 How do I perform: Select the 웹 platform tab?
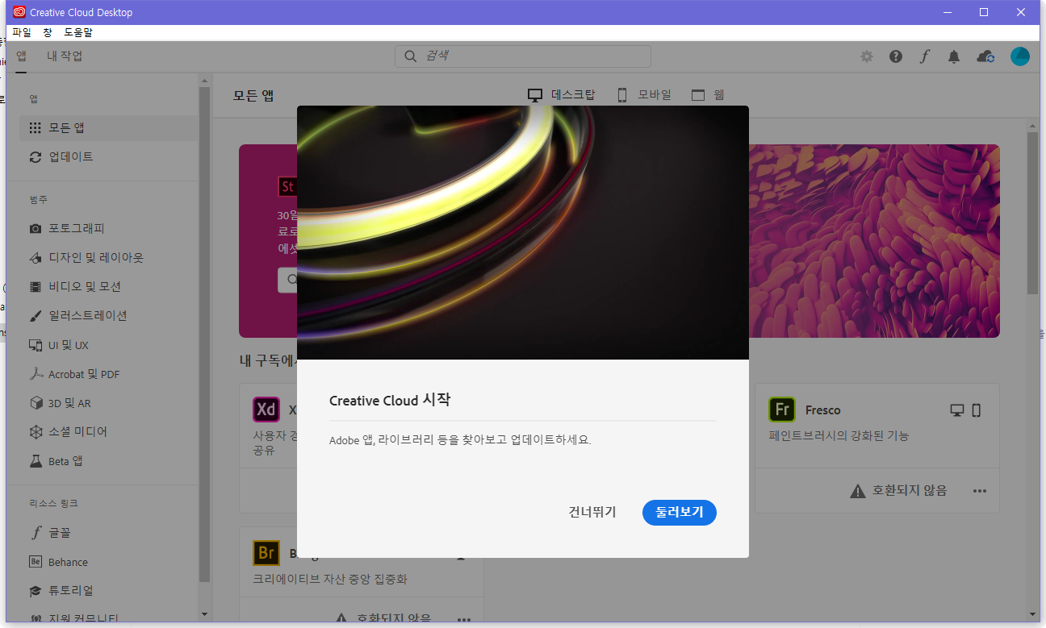click(708, 94)
